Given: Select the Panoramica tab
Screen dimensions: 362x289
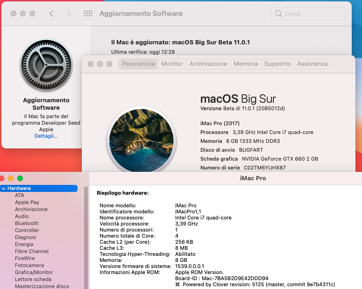Looking at the screenshot, I should 138,64.
